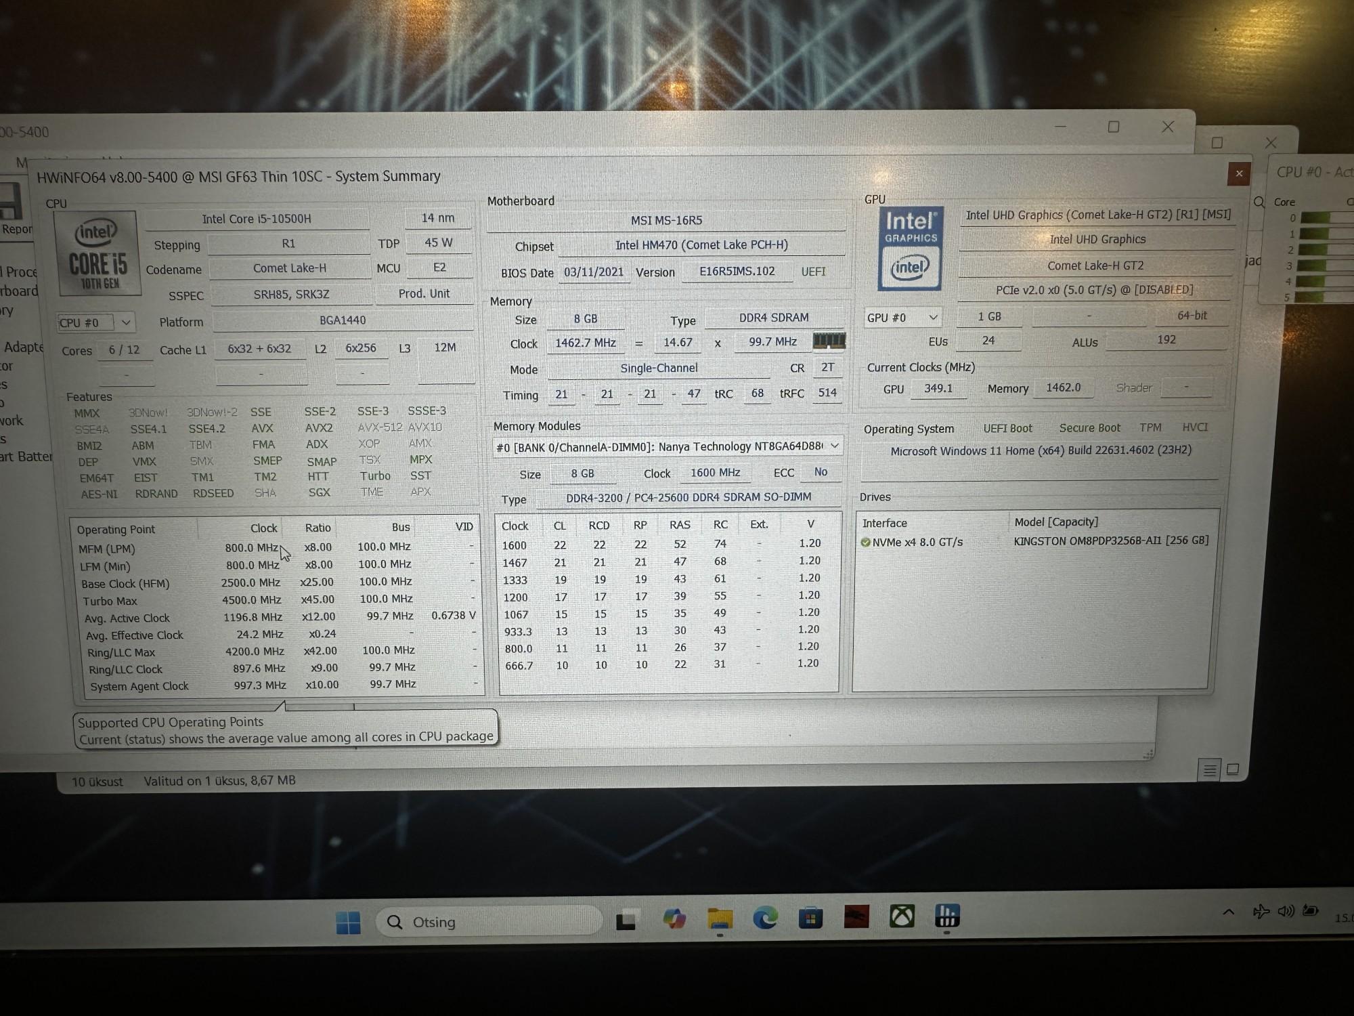This screenshot has height=1016, width=1354.
Task: Click the HVCI indicator
Action: [x=1195, y=427]
